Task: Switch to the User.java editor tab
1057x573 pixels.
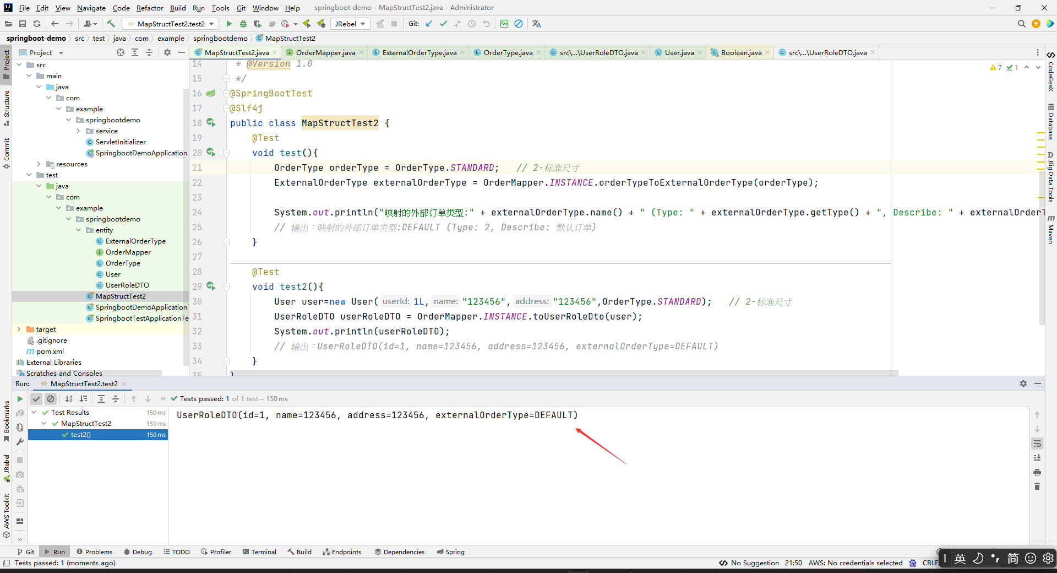Action: [x=679, y=52]
